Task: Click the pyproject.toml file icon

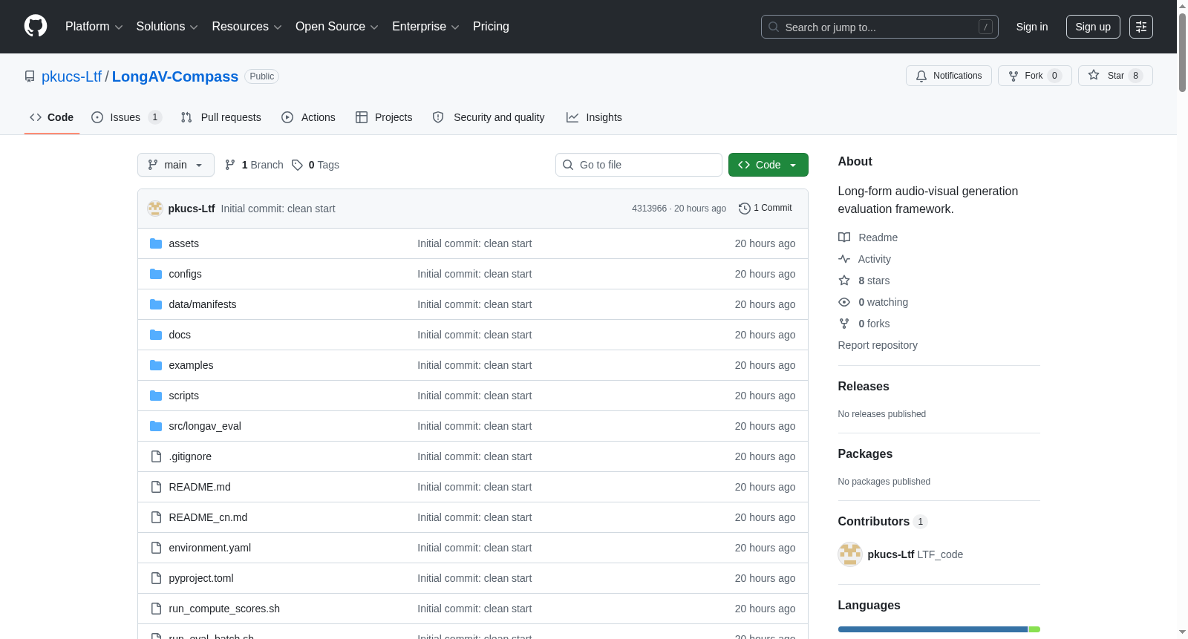Action: click(x=156, y=578)
